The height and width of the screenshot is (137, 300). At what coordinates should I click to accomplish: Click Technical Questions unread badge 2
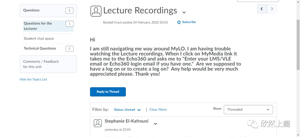[x=69, y=49]
